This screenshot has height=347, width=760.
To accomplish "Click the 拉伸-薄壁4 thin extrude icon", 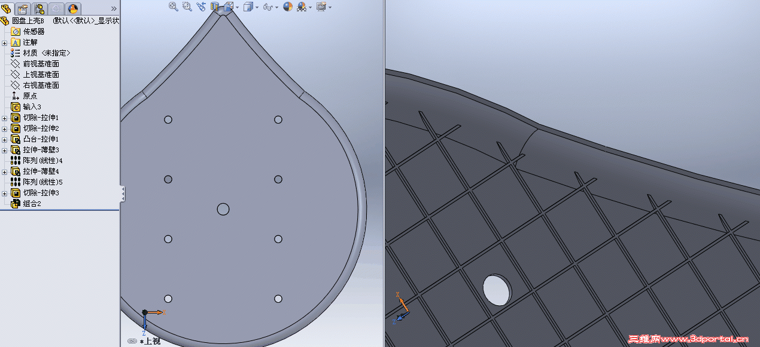I will 16,171.
